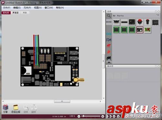This screenshot has width=162, height=120.
Task: Zoom out with the minus button
Action: point(79,116)
